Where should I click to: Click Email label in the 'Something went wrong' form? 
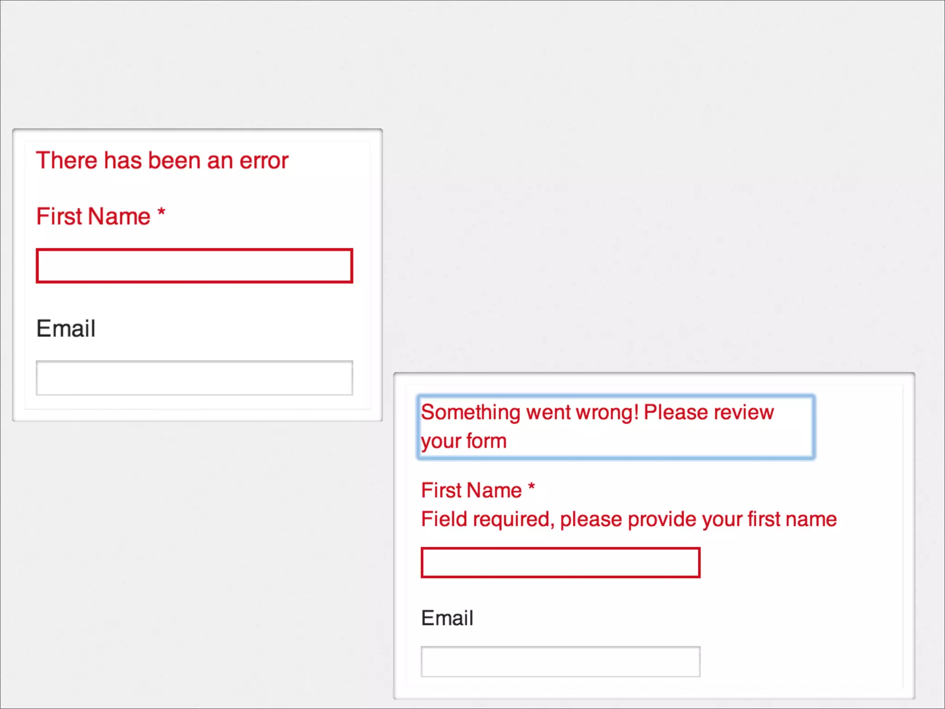[x=447, y=618]
